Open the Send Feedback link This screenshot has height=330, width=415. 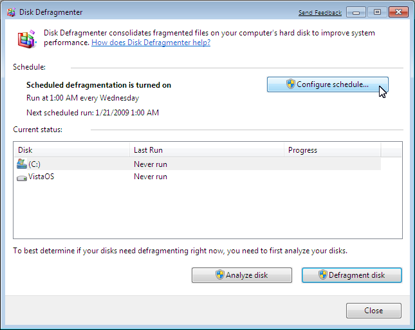point(320,13)
